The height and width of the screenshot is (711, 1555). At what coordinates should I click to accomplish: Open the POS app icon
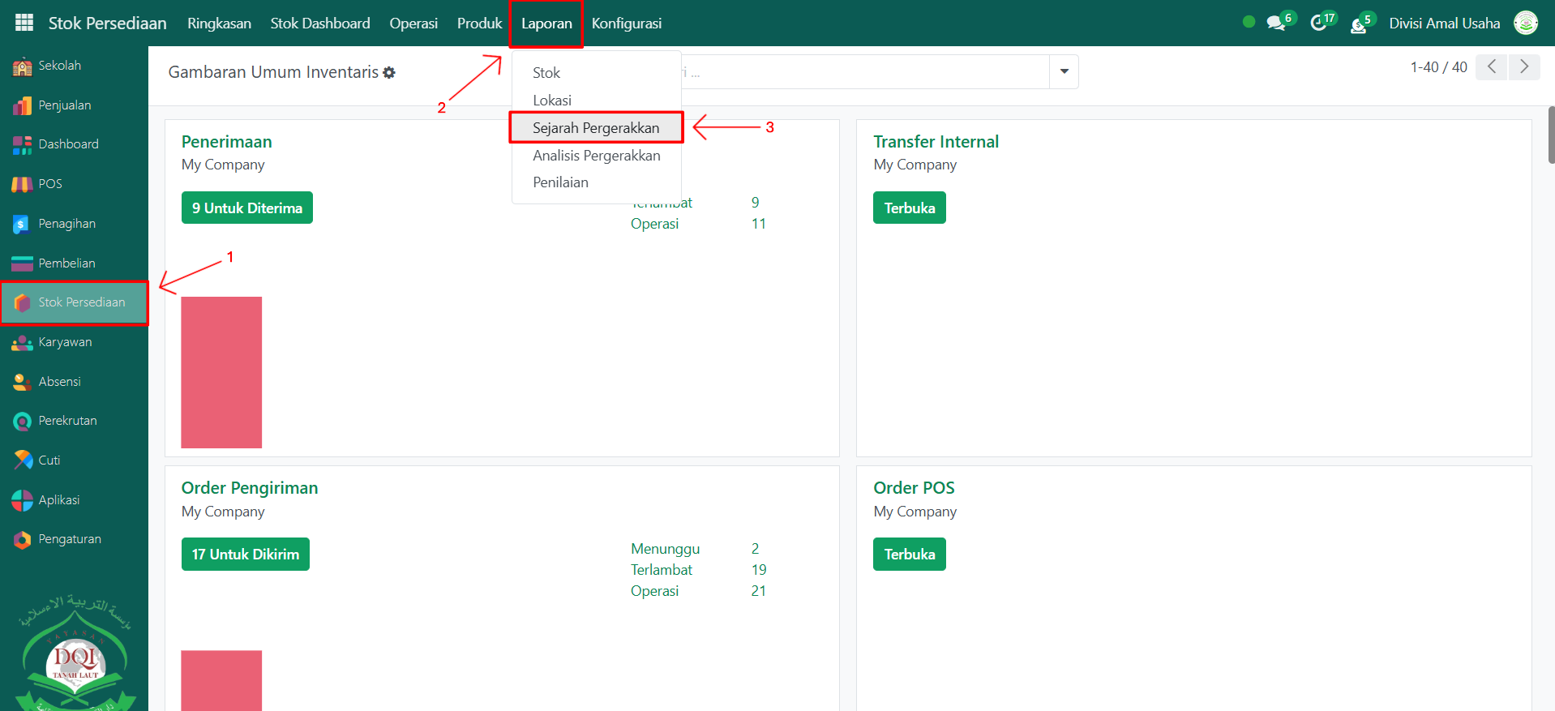click(x=23, y=184)
